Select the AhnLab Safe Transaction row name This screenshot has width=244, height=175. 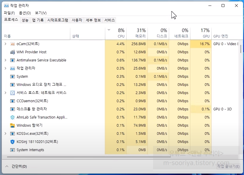tap(42, 117)
